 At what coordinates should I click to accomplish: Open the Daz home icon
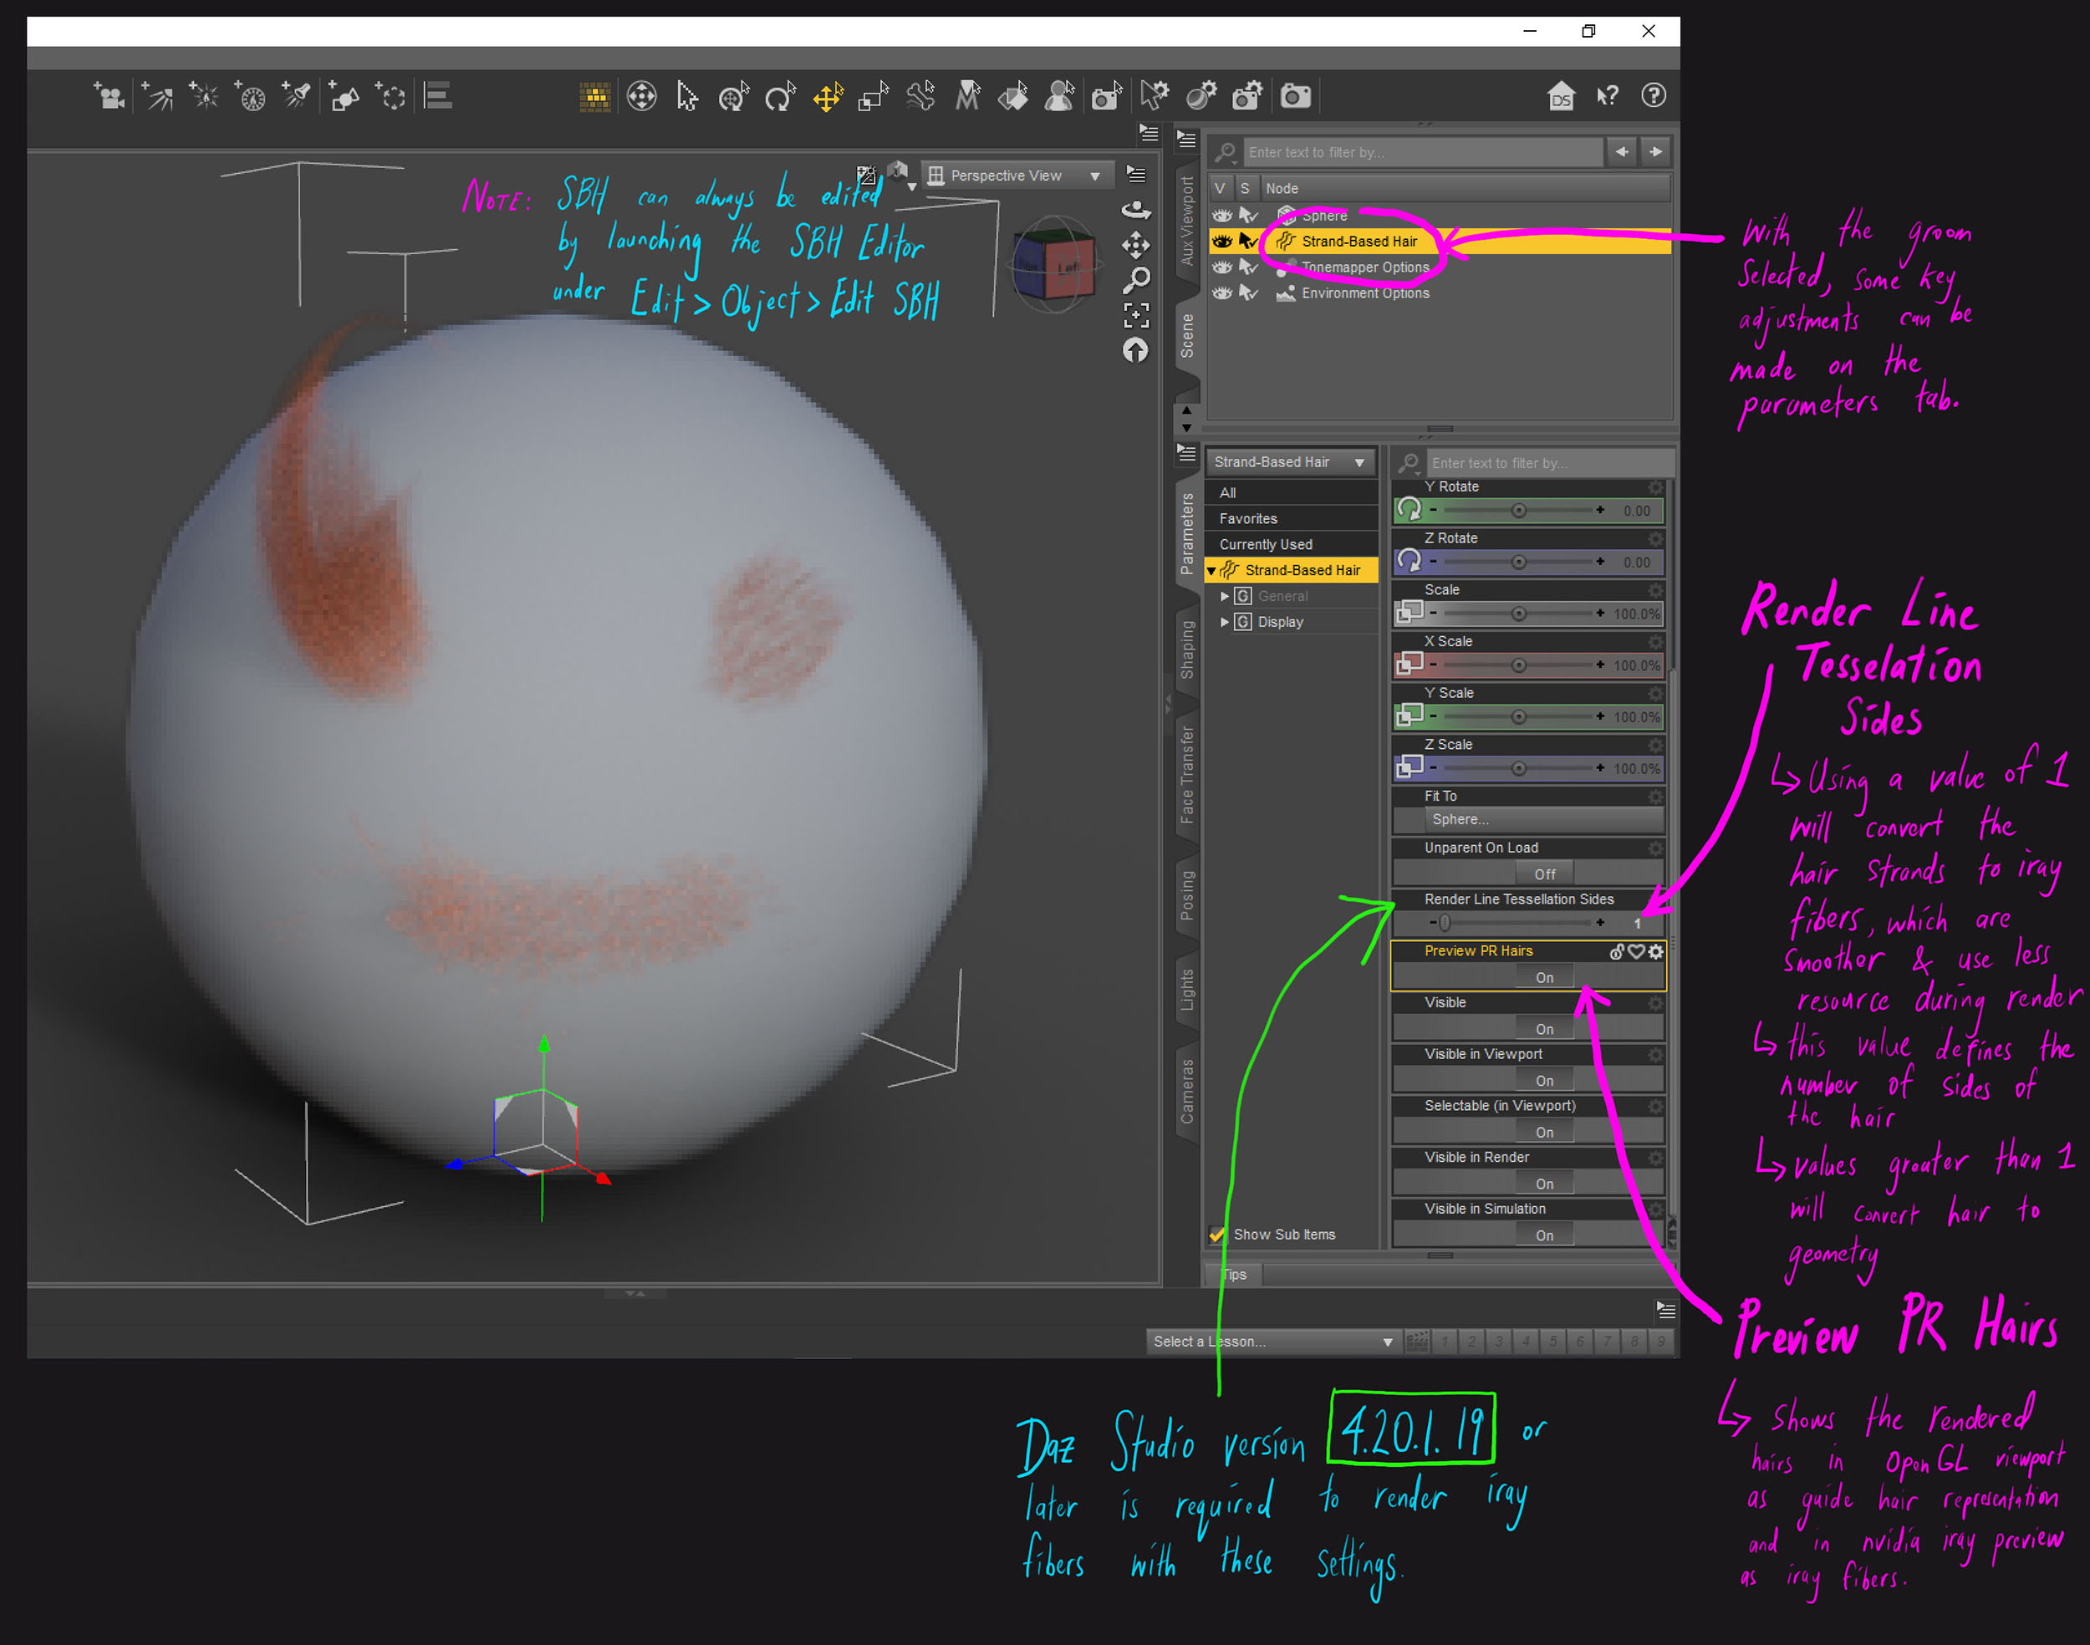pyautogui.click(x=1560, y=96)
